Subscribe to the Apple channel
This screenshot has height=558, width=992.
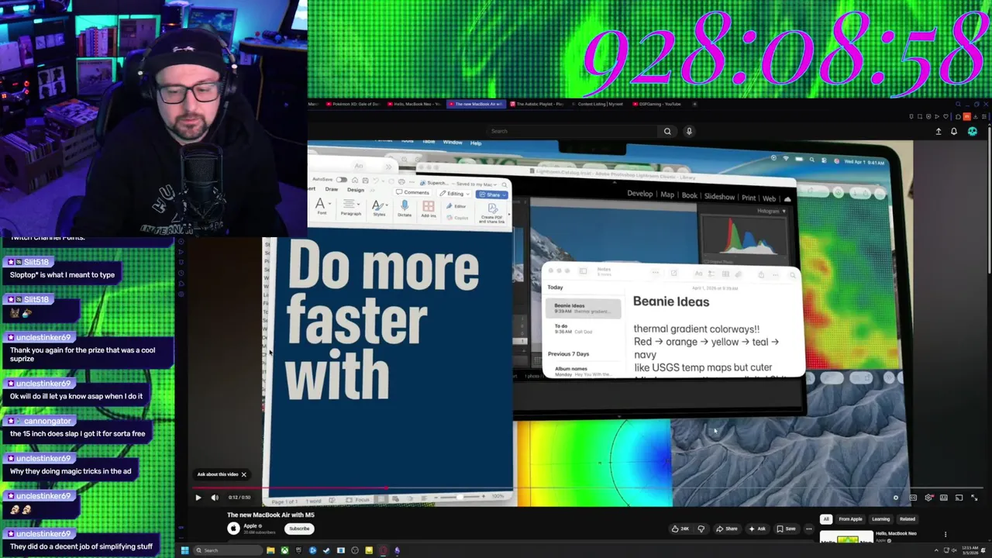click(x=299, y=529)
